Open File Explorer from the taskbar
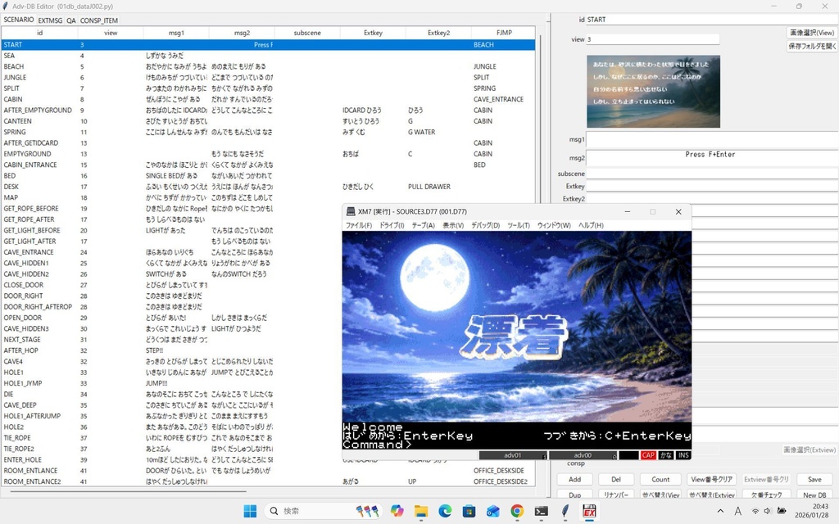This screenshot has height=524, width=839. coord(421,511)
